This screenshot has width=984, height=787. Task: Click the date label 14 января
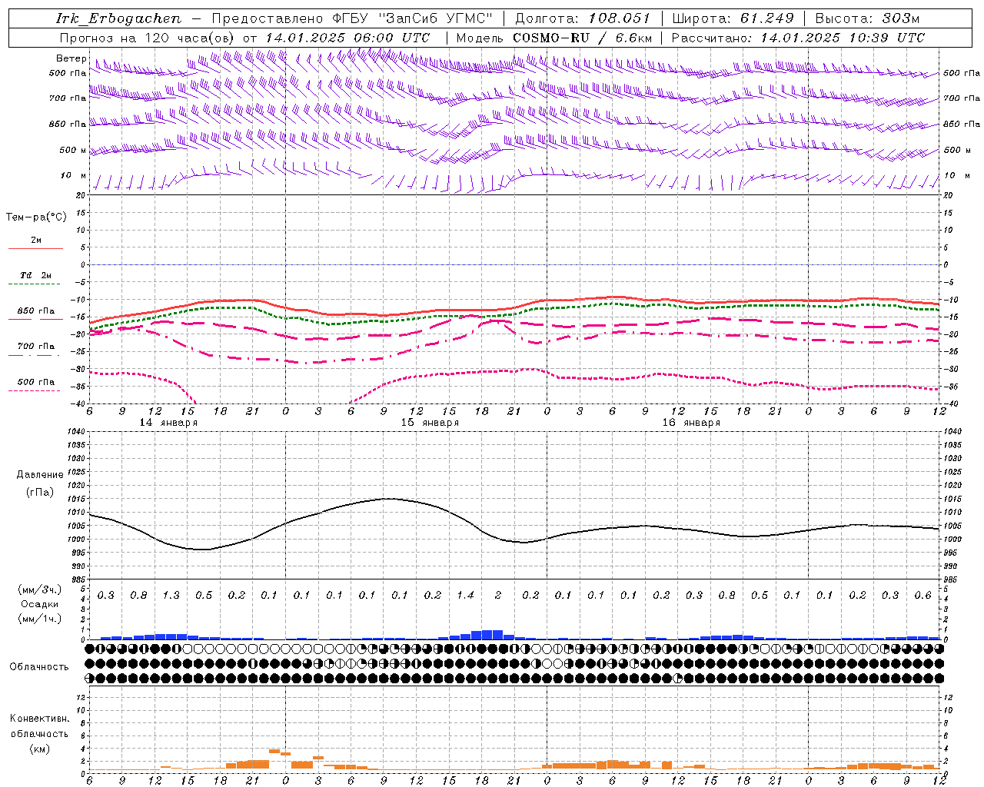click(x=168, y=423)
